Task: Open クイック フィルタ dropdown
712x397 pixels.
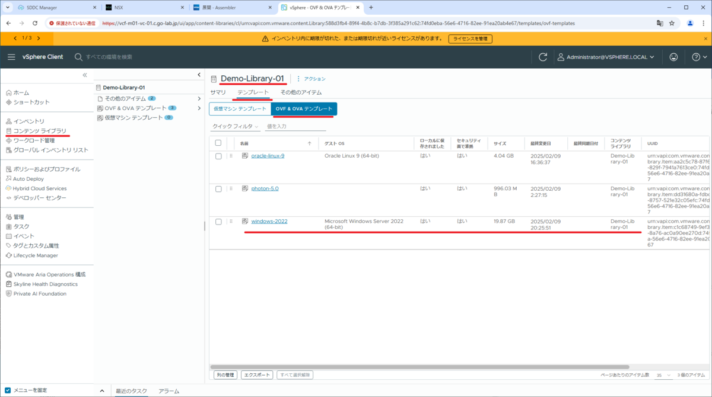Action: 236,126
